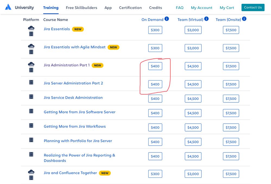Open the Free Skillbuilders menu item

pyautogui.click(x=81, y=8)
